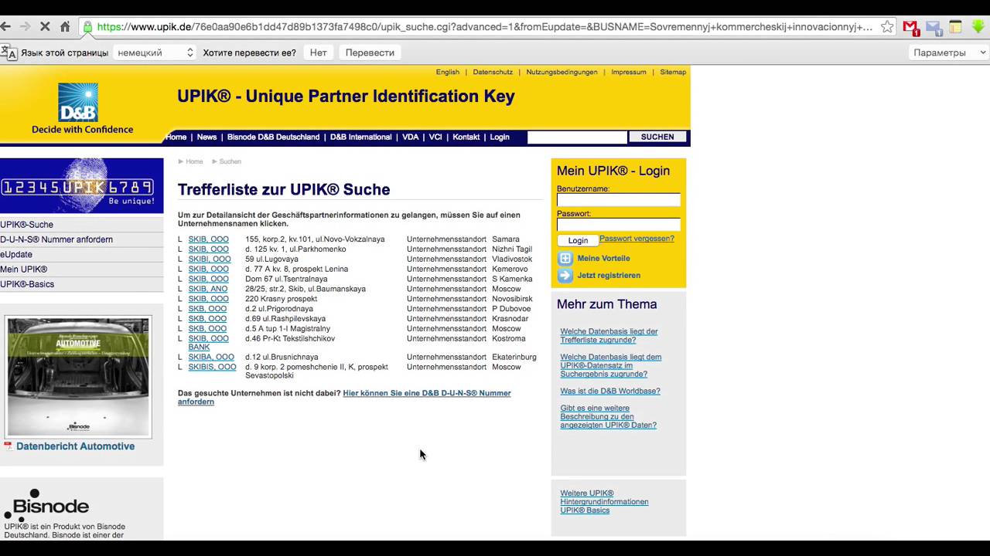
Task: Bookmark this page with the star
Action: (x=887, y=26)
